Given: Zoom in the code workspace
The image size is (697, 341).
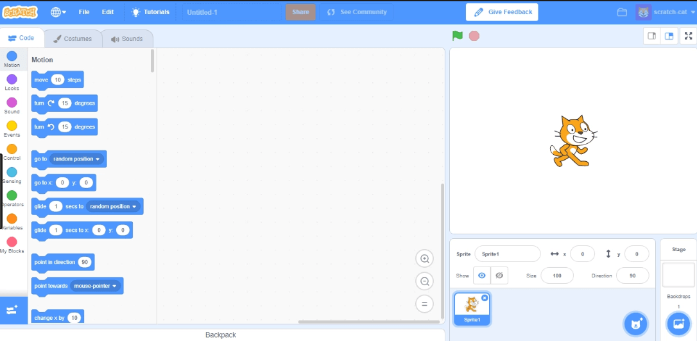Looking at the screenshot, I should tap(424, 258).
